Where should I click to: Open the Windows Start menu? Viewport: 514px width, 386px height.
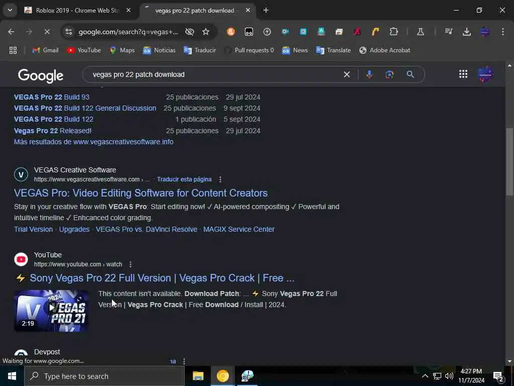(12, 376)
